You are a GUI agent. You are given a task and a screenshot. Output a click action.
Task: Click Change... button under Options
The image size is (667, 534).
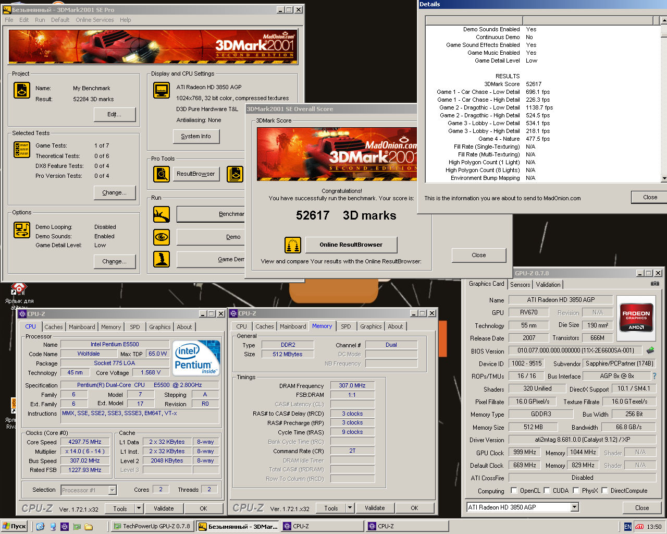[x=115, y=262]
